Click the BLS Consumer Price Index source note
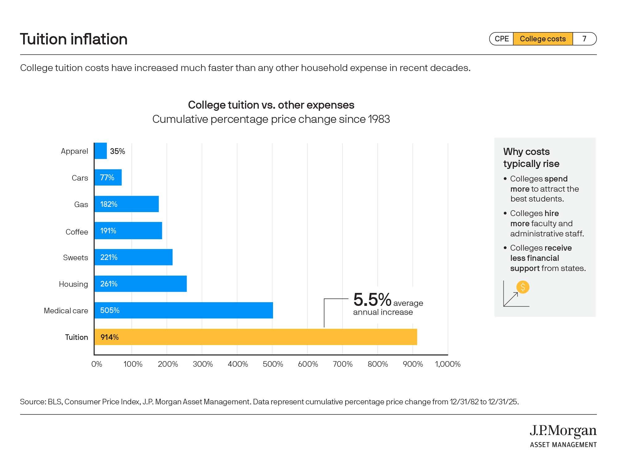The image size is (617, 463). [269, 402]
